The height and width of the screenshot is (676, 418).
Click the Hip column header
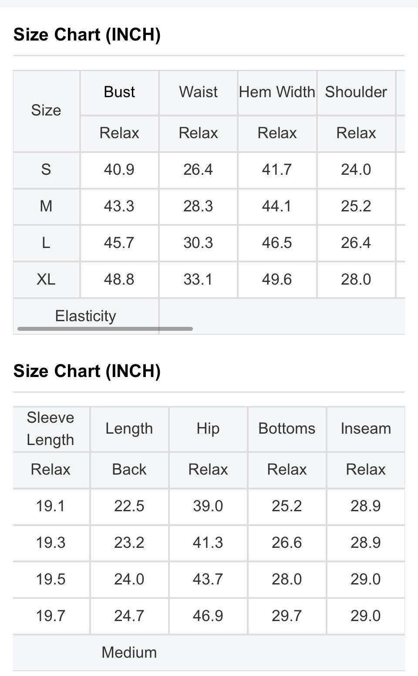tap(208, 429)
